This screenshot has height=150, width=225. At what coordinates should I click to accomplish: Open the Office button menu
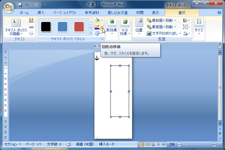pos(9,8)
